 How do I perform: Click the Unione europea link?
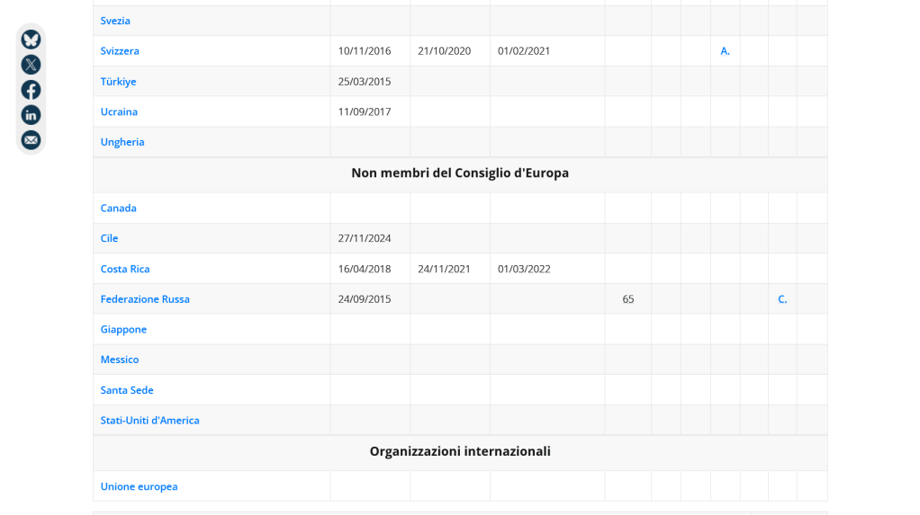(139, 487)
